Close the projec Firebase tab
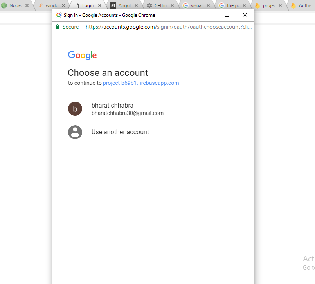The width and height of the screenshot is (315, 284). [280, 5]
